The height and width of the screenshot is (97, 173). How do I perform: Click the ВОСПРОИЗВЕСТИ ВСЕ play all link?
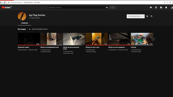38,29
